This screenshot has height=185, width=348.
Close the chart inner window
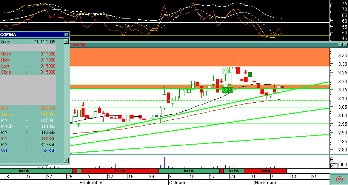(x=345, y=45)
